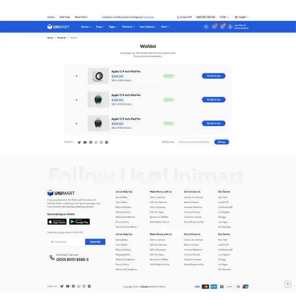Click the Visa payment icon
Screen dimensions: 296x306
click(x=197, y=287)
